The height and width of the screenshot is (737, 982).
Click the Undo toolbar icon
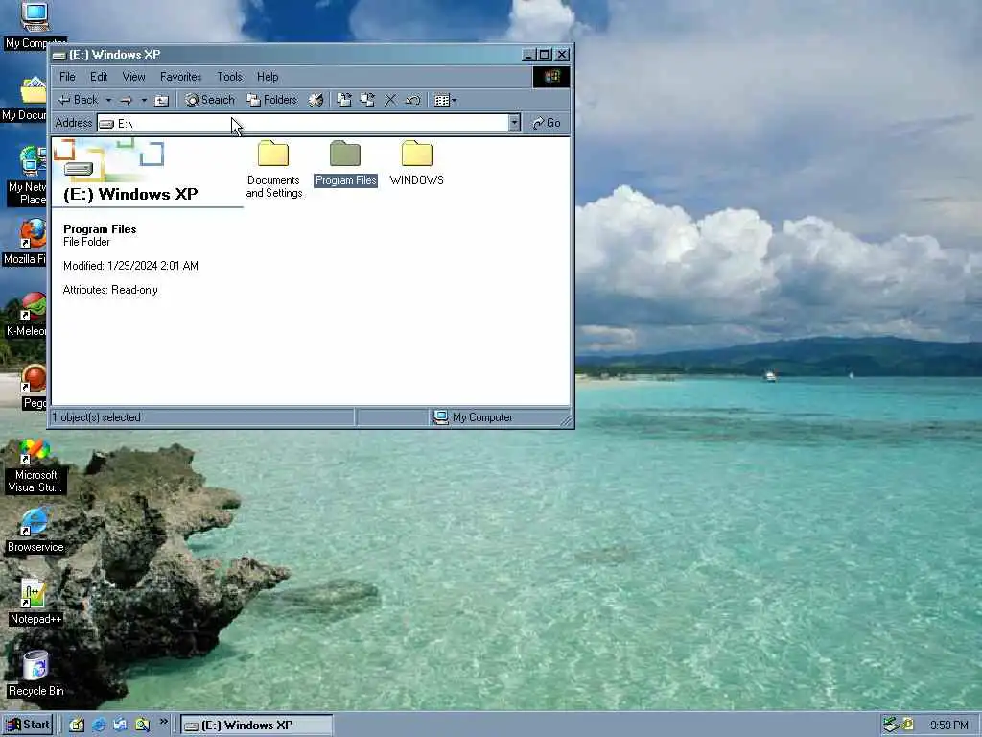[412, 100]
